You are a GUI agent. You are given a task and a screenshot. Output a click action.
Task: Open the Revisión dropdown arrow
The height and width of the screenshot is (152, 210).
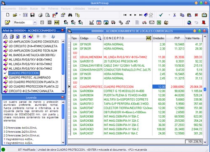point(35,22)
